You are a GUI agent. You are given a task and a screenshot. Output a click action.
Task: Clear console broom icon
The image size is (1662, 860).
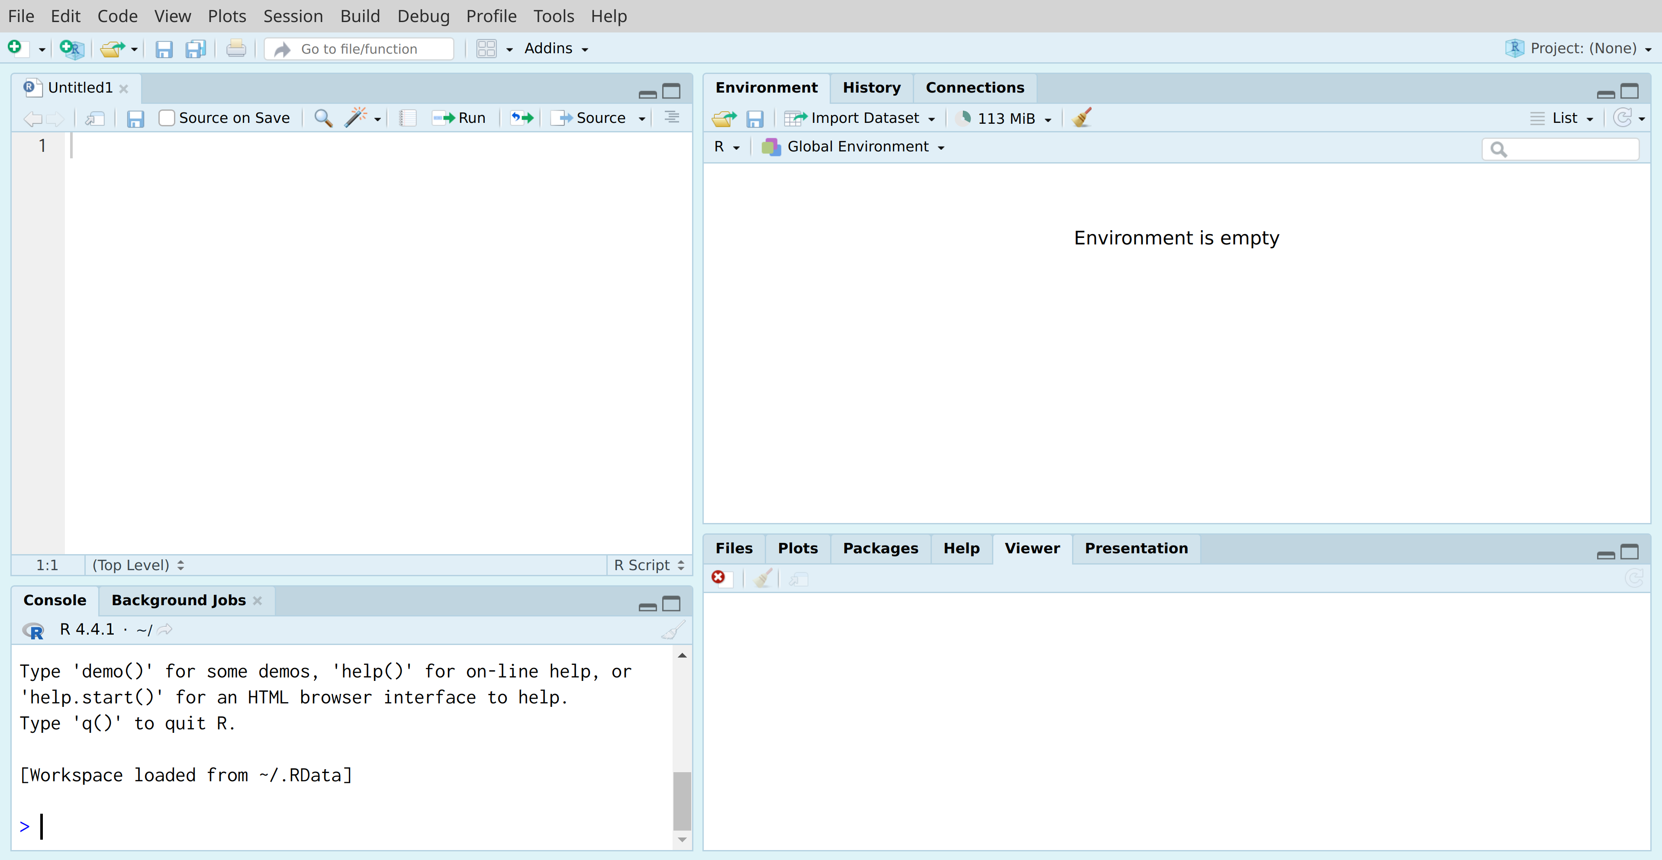(x=673, y=630)
